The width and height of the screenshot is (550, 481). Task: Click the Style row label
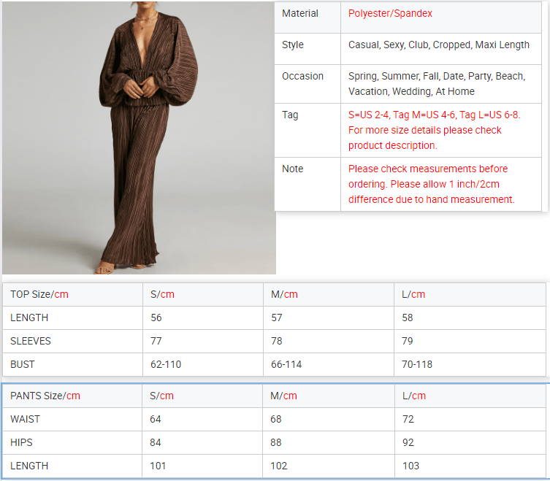point(292,45)
